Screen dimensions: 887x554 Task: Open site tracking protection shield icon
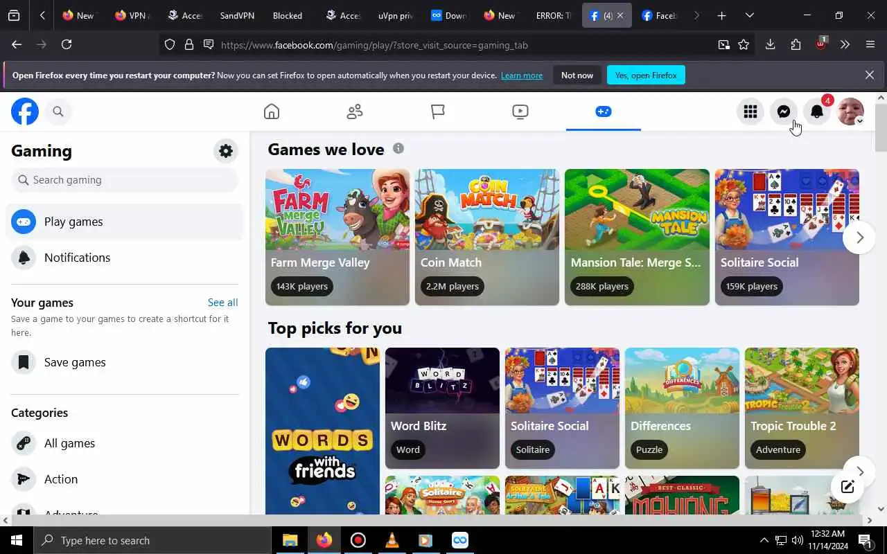[x=170, y=44]
